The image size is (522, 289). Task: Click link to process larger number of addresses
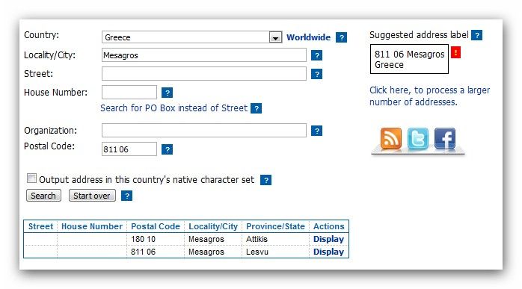coord(429,96)
